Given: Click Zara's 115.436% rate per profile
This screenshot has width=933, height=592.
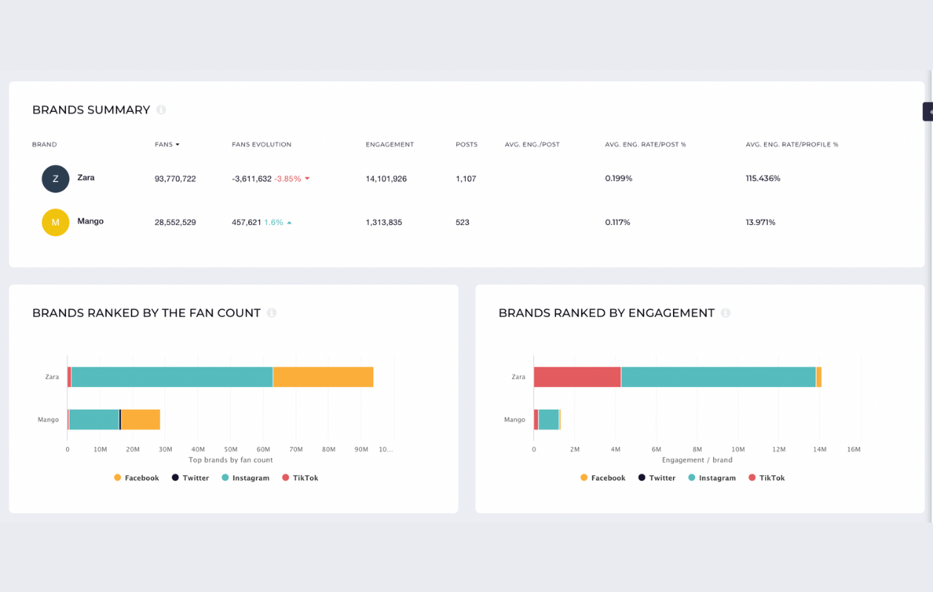Looking at the screenshot, I should click(763, 179).
